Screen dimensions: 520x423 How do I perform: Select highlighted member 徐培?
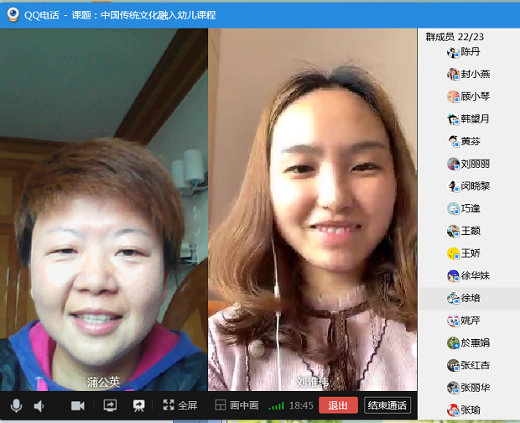[x=470, y=298]
